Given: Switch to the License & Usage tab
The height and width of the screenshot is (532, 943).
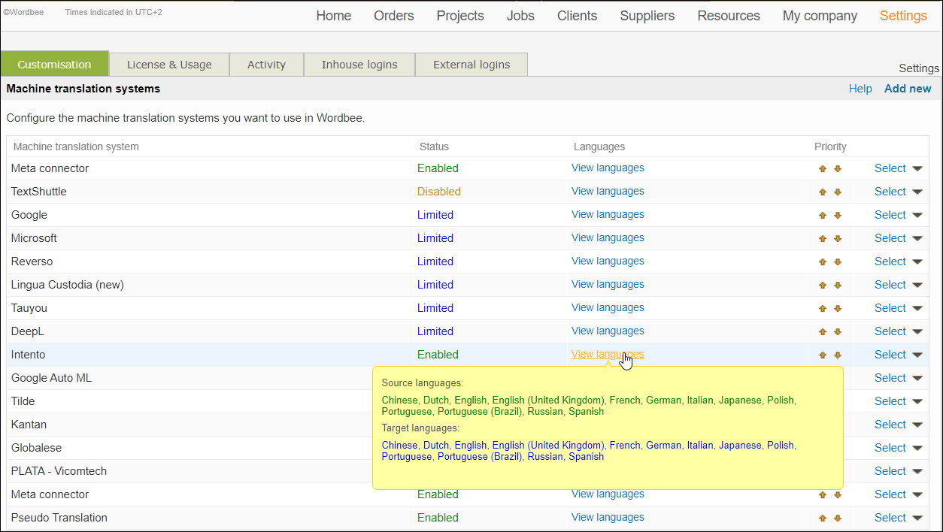Looking at the screenshot, I should [169, 64].
